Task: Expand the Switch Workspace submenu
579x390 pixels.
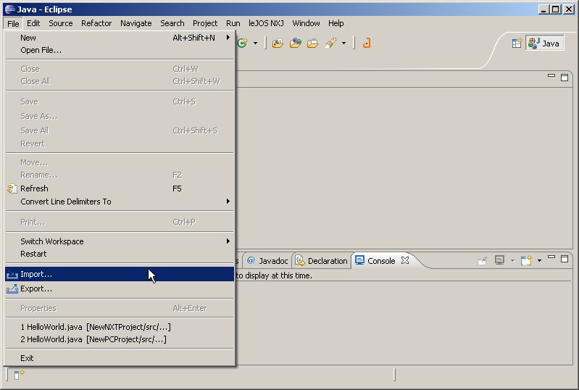Action: pyautogui.click(x=120, y=241)
